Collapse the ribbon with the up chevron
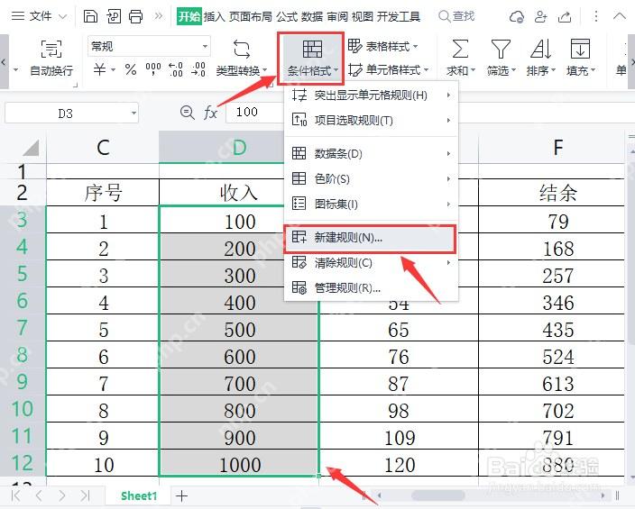The height and width of the screenshot is (509, 635). [x=620, y=16]
